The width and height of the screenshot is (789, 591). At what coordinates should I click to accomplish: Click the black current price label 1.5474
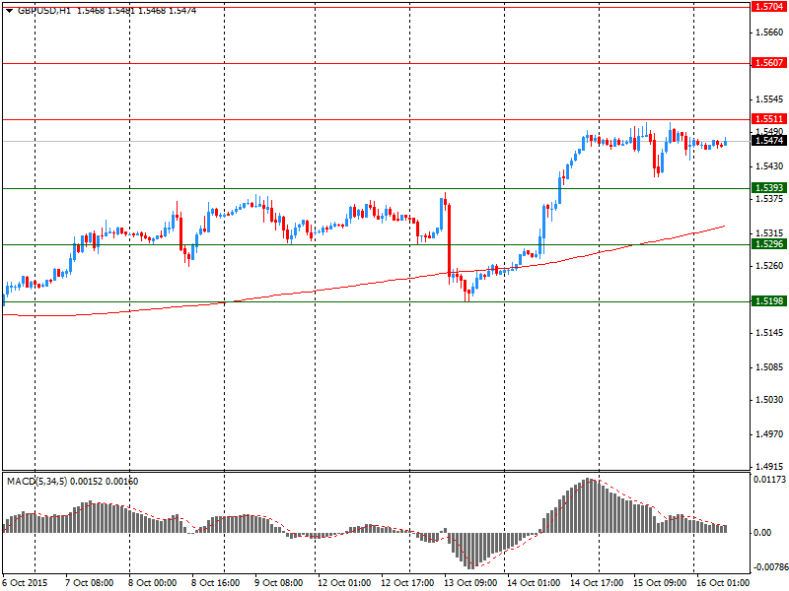click(x=769, y=141)
